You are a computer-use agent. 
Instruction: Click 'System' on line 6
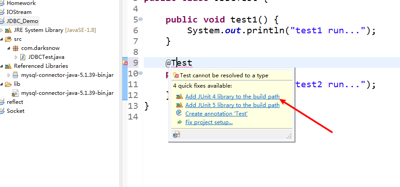coord(203,31)
